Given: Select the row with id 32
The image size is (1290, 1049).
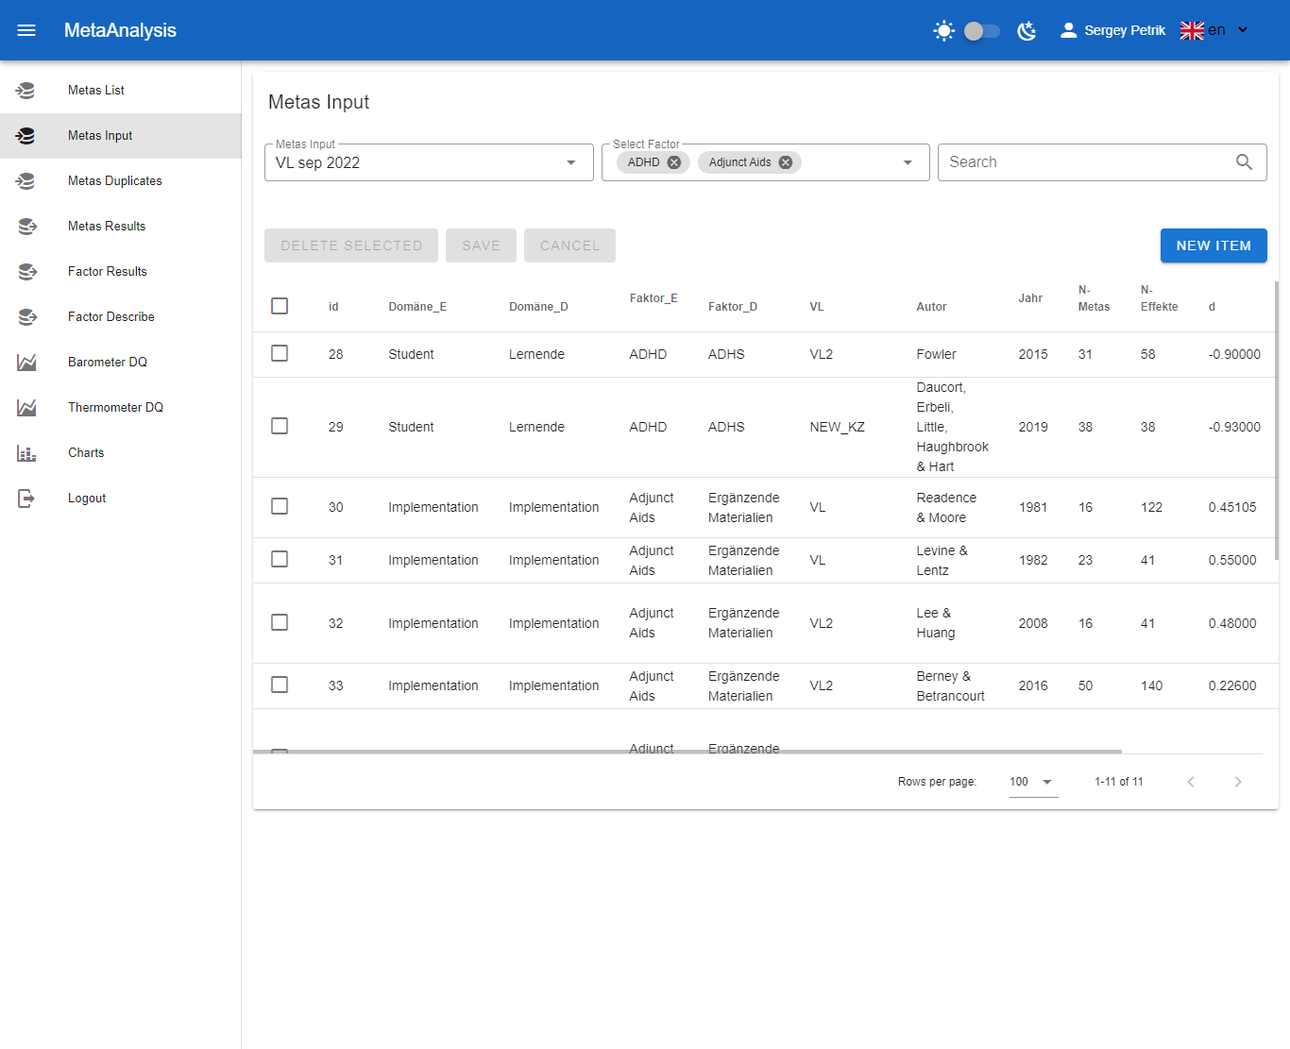Looking at the screenshot, I should click(x=280, y=622).
